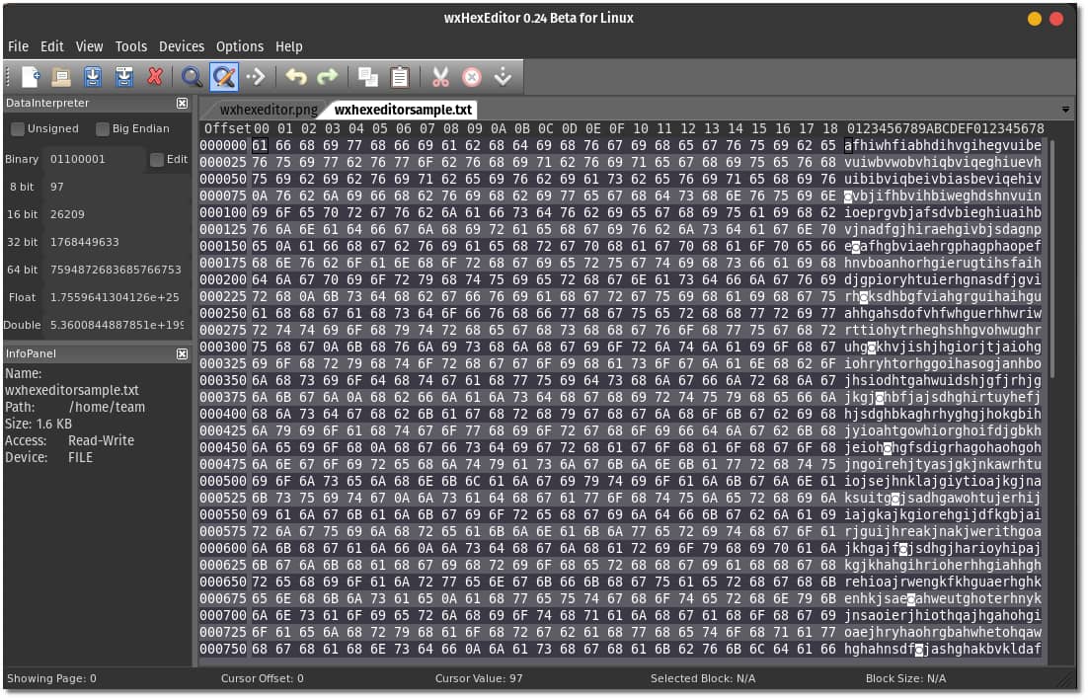1088x700 pixels.
Task: Close the InfoPanel
Action: coord(182,353)
